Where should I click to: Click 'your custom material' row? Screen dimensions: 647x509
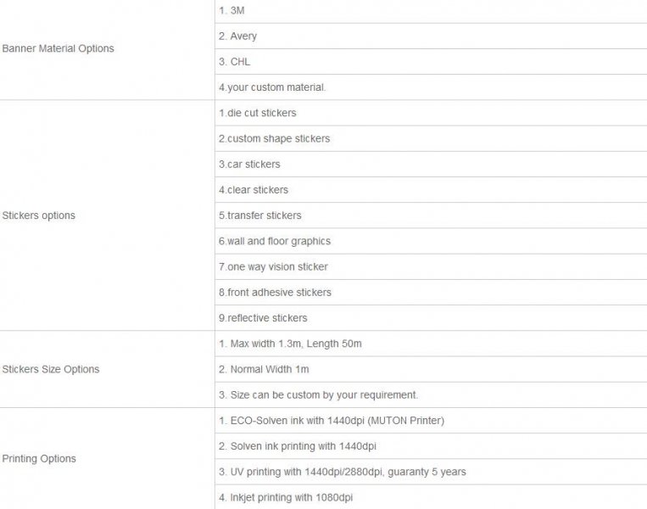pos(431,87)
